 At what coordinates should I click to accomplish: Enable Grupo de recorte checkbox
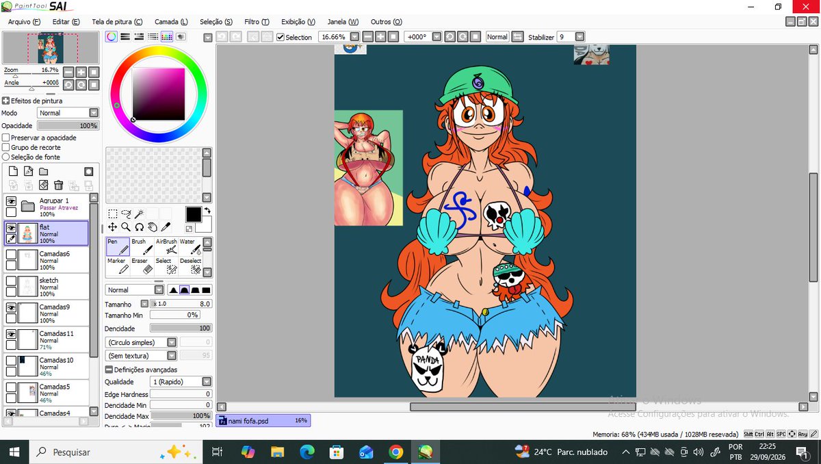click(6, 147)
